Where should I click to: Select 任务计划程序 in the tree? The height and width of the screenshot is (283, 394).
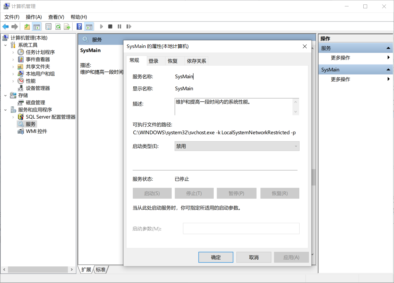click(40, 52)
